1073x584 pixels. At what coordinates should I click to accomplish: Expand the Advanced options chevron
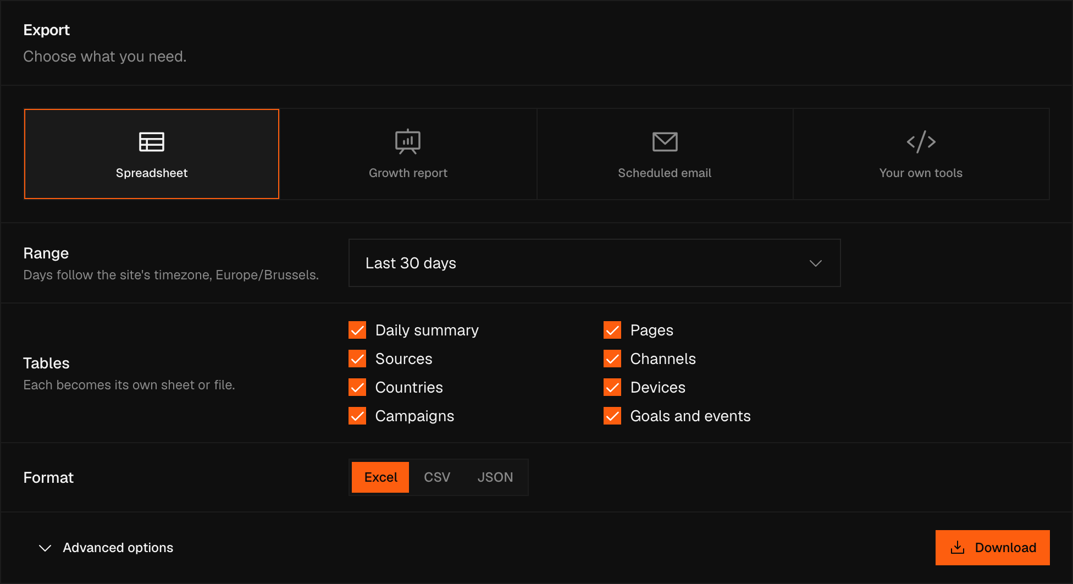tap(45, 548)
